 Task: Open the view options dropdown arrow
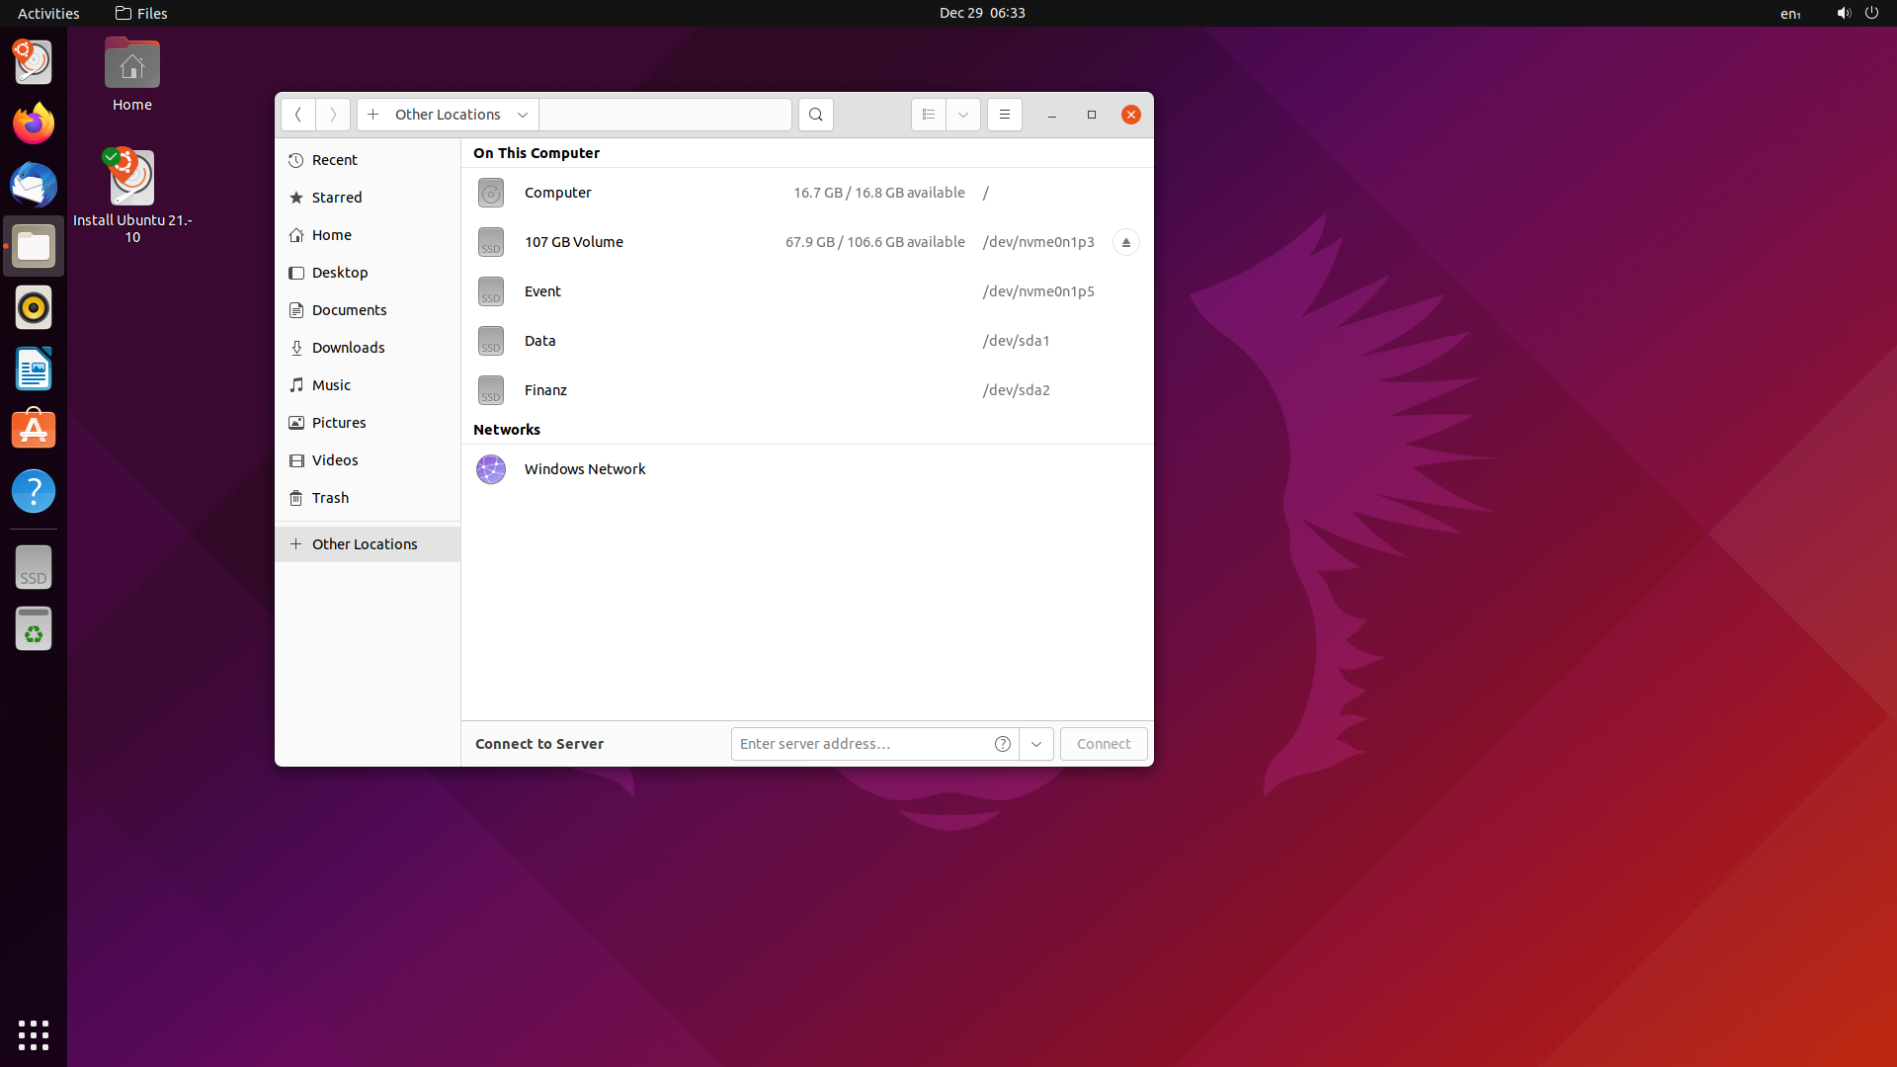pyautogui.click(x=962, y=115)
